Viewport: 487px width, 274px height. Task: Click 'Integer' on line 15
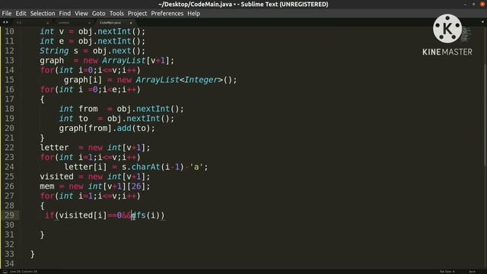(201, 80)
